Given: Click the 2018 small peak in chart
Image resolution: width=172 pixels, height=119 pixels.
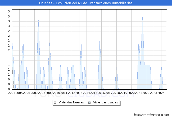Looking at the screenshot, I should tap(116, 67).
